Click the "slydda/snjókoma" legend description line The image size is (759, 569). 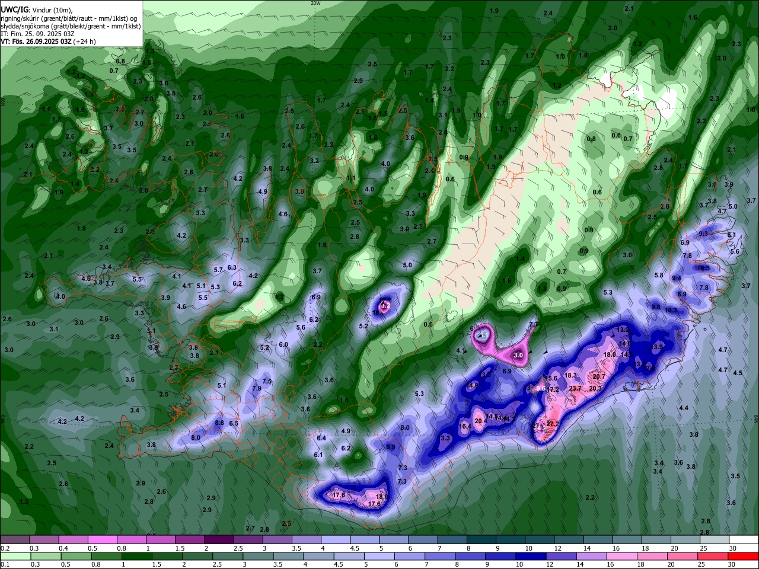[71, 26]
